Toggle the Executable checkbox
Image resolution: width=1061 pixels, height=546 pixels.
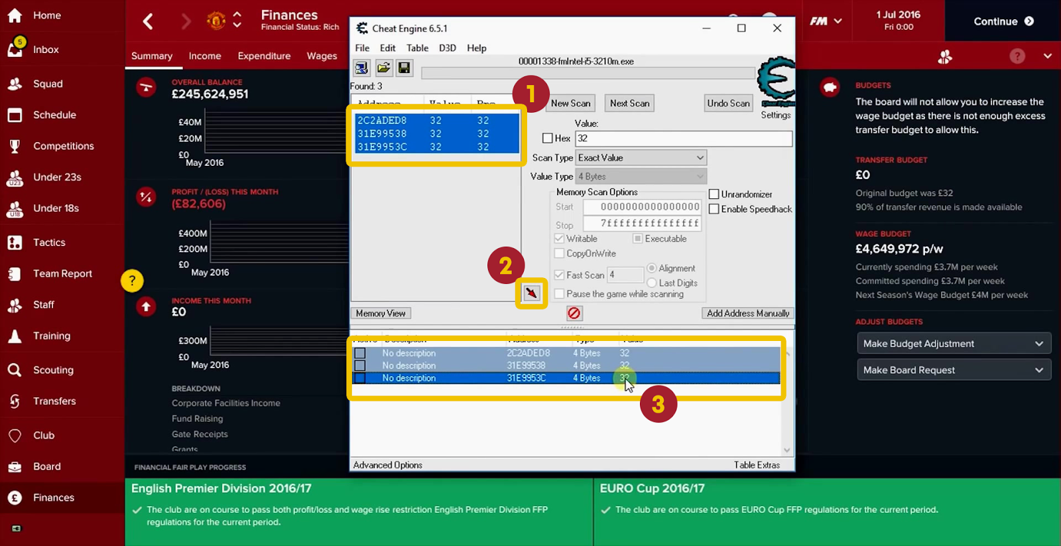coord(637,239)
